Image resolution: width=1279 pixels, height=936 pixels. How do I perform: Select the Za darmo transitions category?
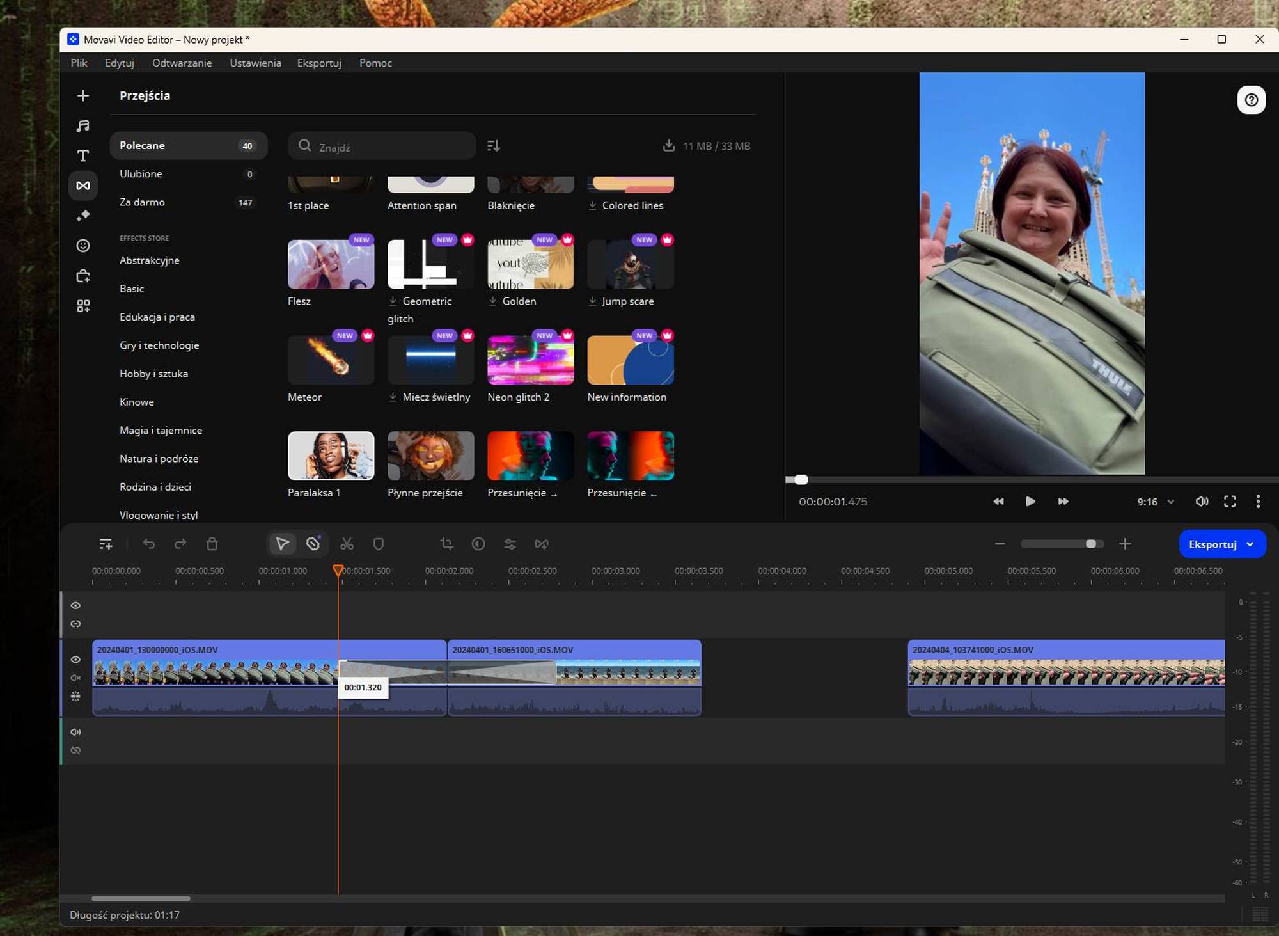(x=142, y=202)
